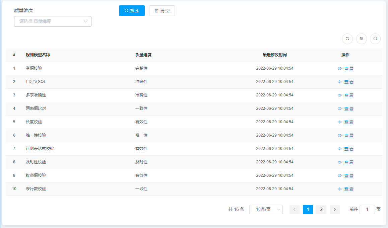
Task: Toggle visibility for 自定义SQL row
Action: 339,82
